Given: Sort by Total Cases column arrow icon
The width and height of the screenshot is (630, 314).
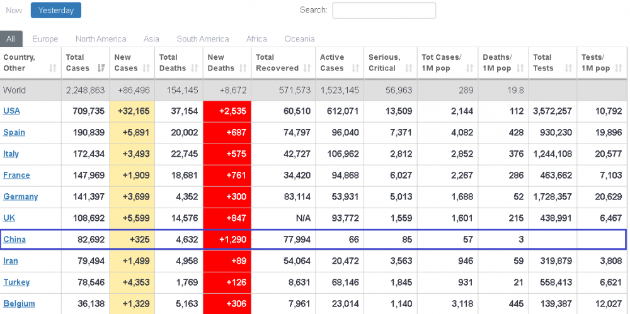Looking at the screenshot, I should [101, 68].
